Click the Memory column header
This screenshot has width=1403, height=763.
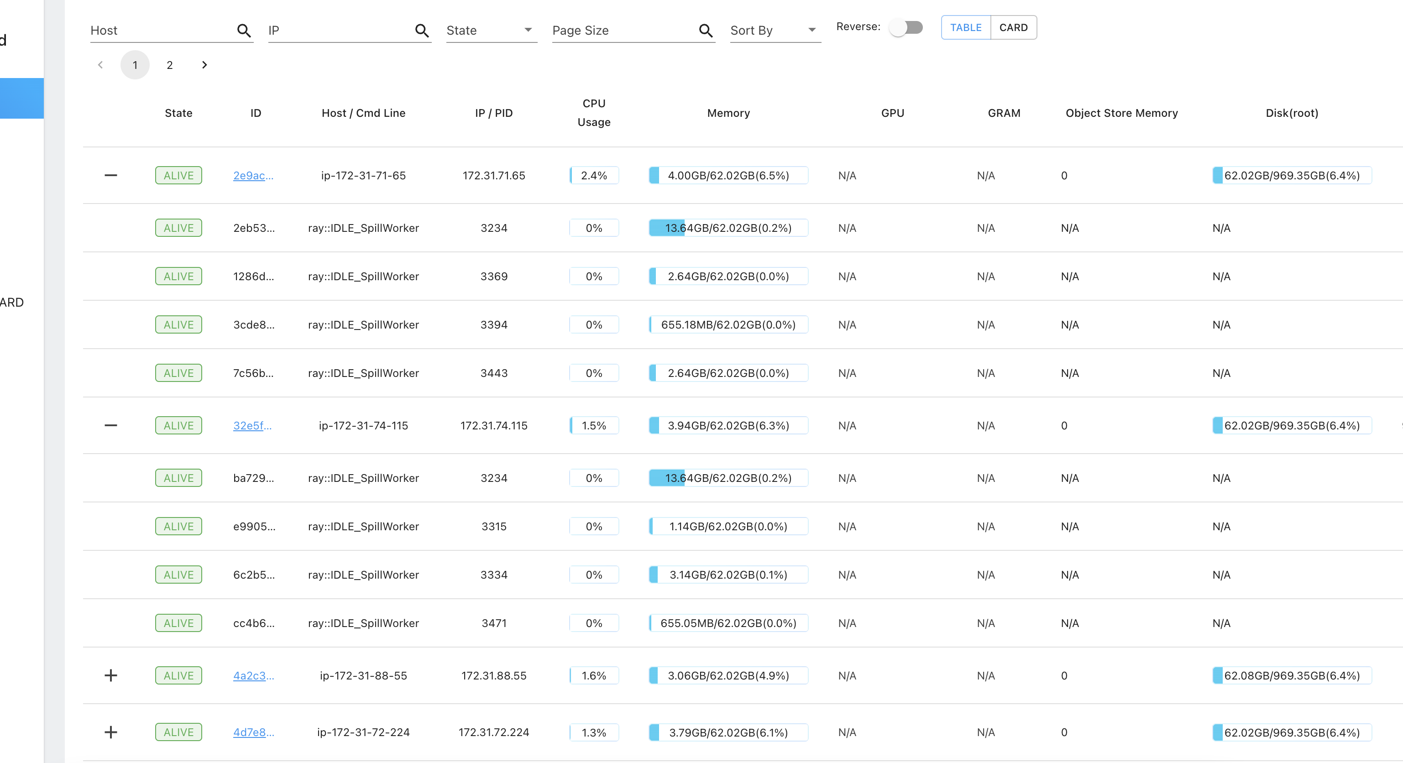[728, 113]
